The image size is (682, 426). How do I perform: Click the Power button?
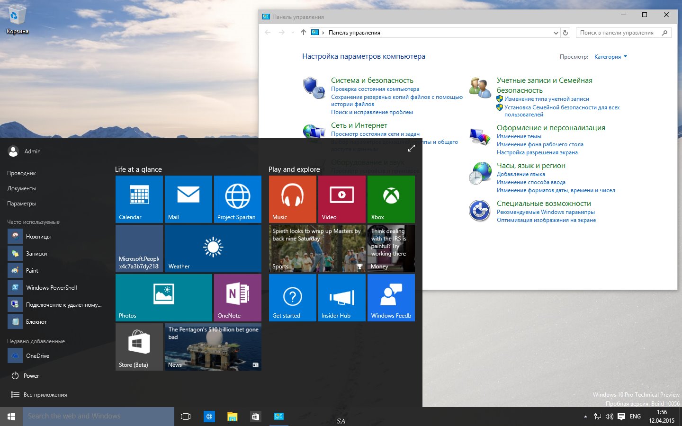26,376
